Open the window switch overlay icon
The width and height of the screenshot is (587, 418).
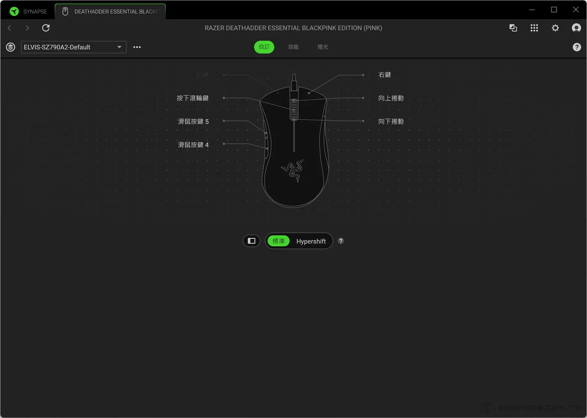point(513,28)
